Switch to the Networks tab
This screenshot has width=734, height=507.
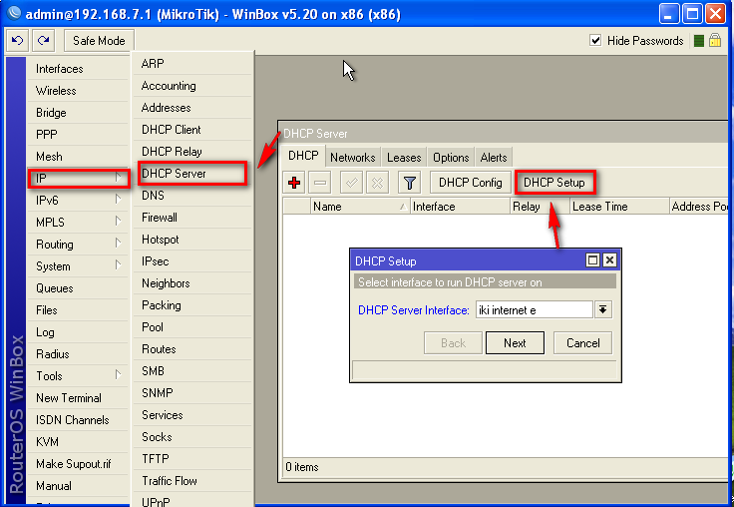[x=352, y=158]
